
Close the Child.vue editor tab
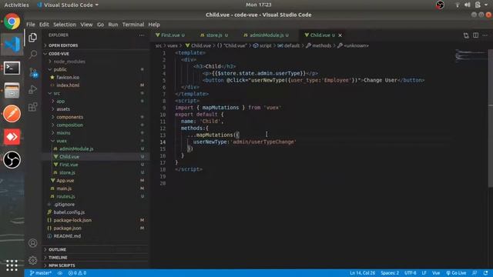340,35
